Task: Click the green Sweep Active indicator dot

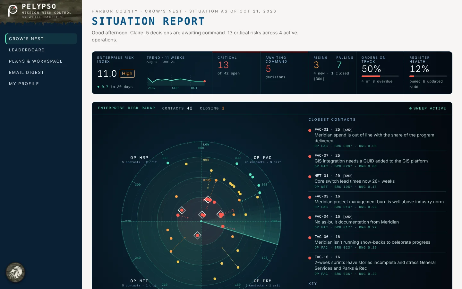Action: pos(410,109)
